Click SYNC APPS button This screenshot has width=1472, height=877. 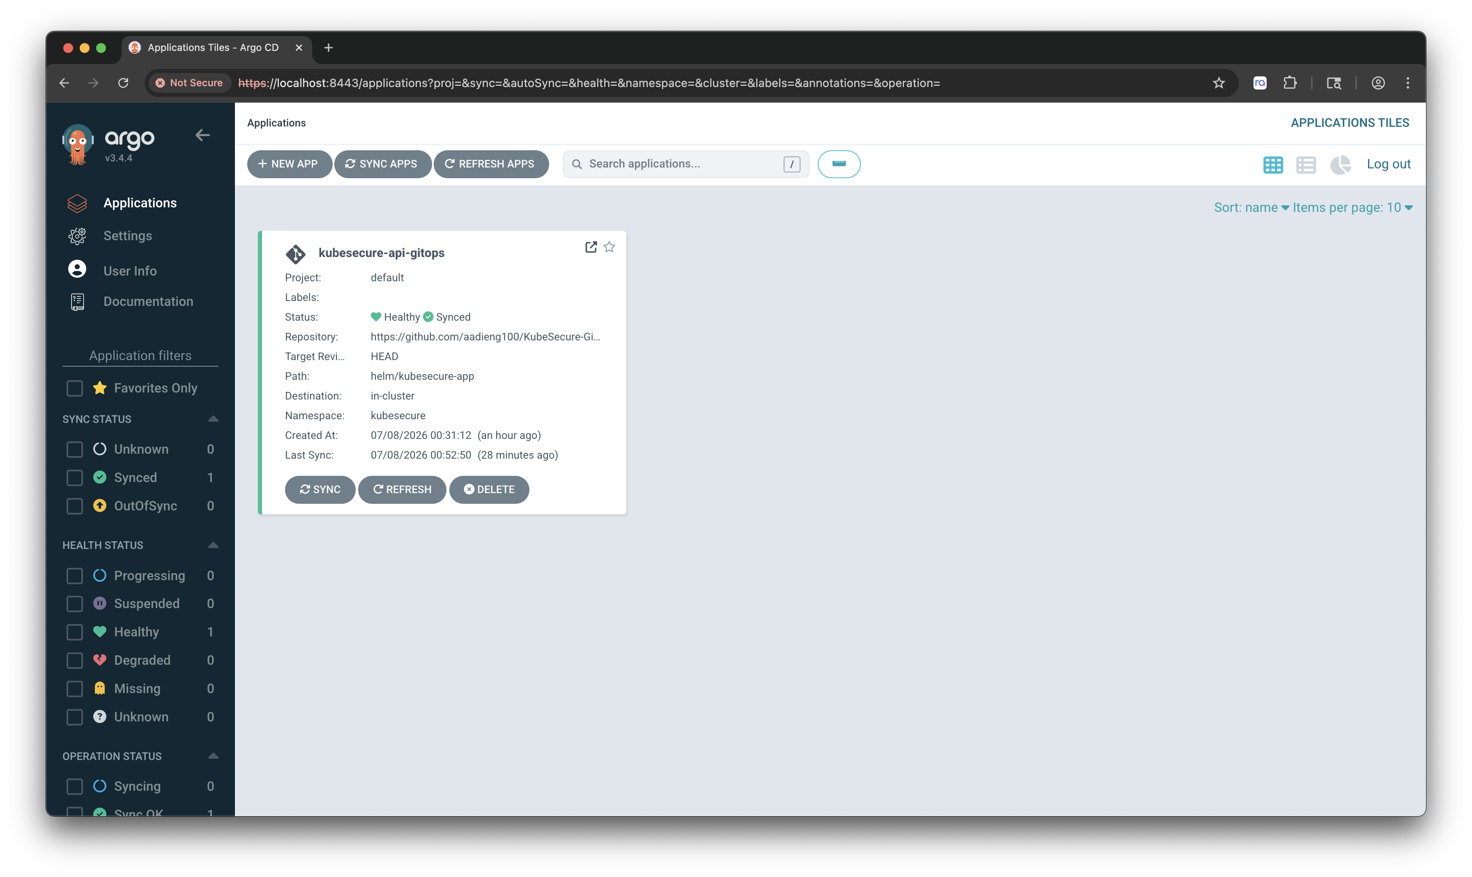382,164
